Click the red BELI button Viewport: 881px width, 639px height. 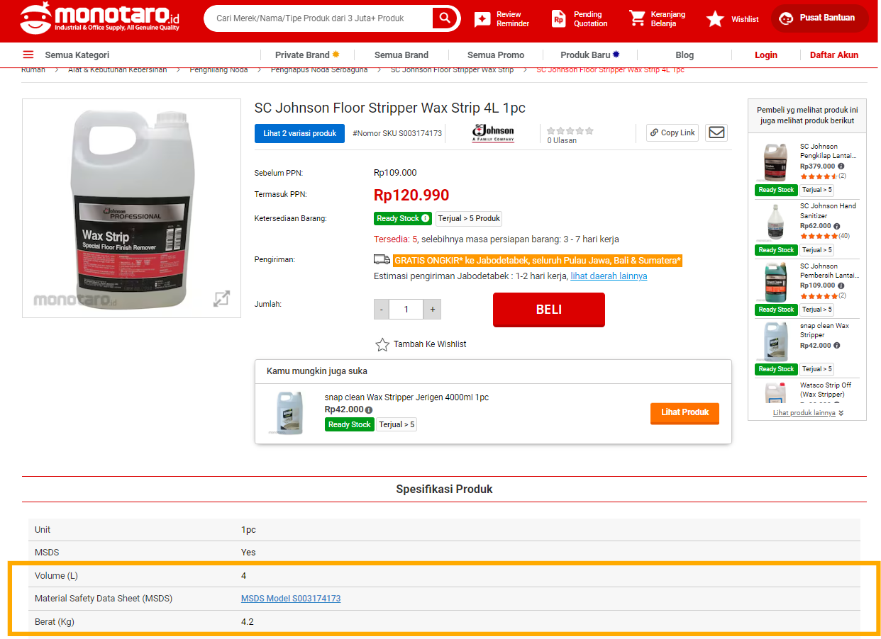point(549,310)
